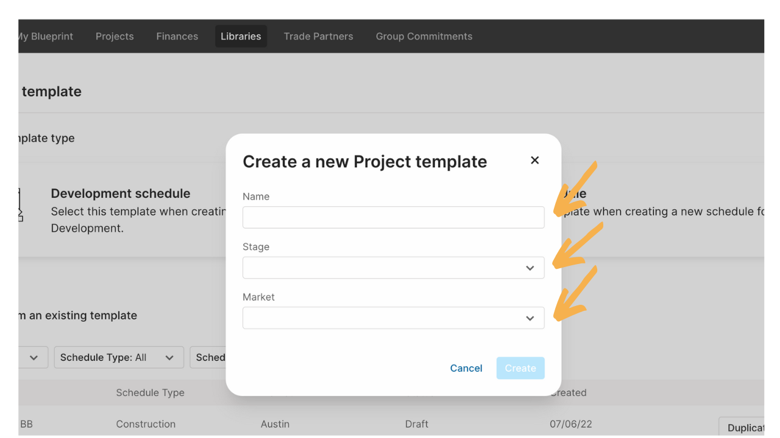780x438 pixels.
Task: Close the Create a new Project template dialog
Action: [x=534, y=161]
